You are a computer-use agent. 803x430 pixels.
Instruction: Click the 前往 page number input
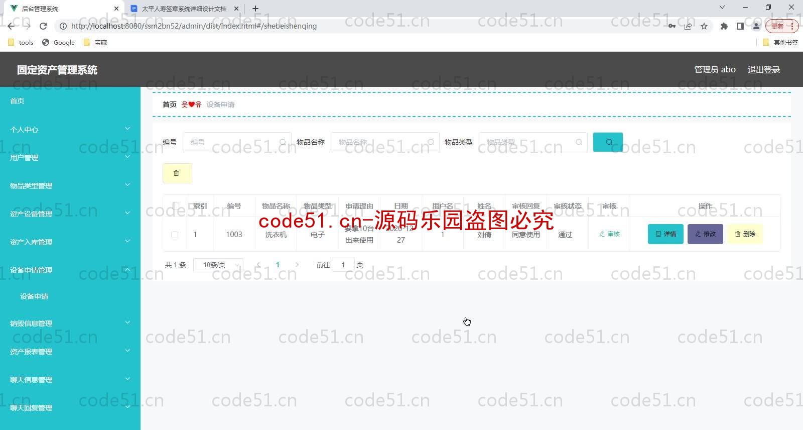(343, 265)
